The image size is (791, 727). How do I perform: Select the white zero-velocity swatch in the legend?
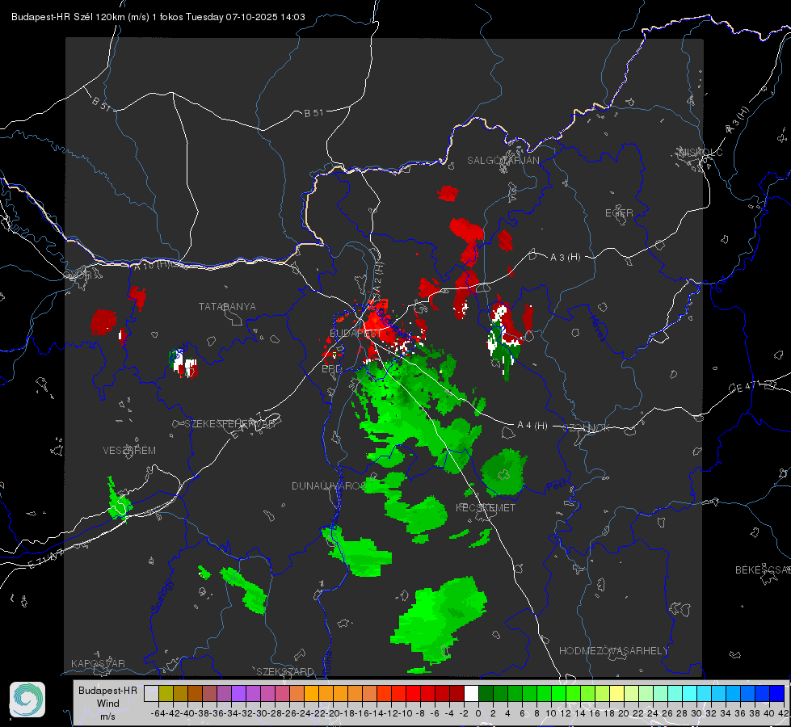pyautogui.click(x=471, y=694)
